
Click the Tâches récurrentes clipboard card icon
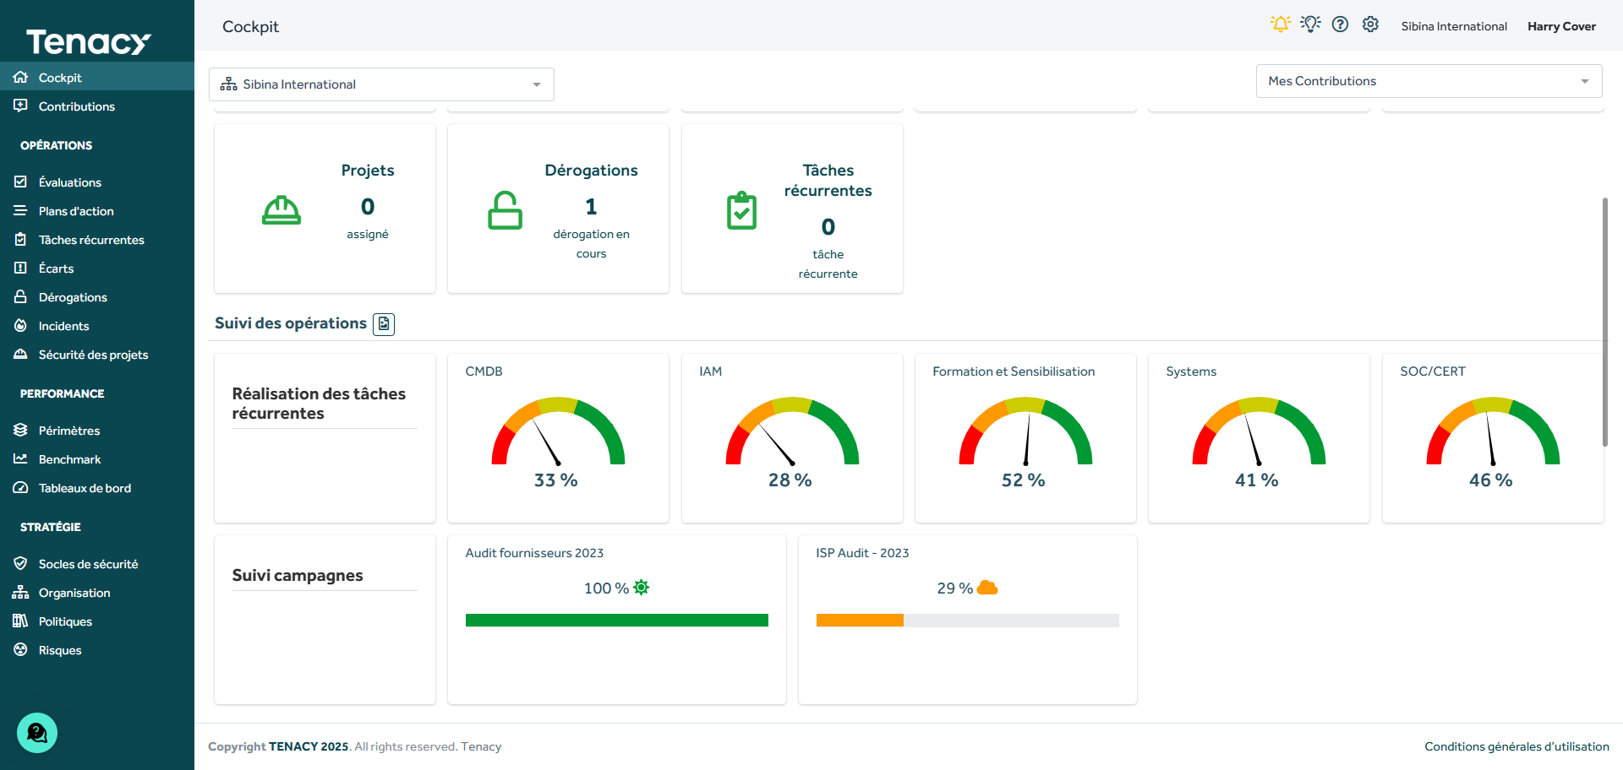click(741, 210)
